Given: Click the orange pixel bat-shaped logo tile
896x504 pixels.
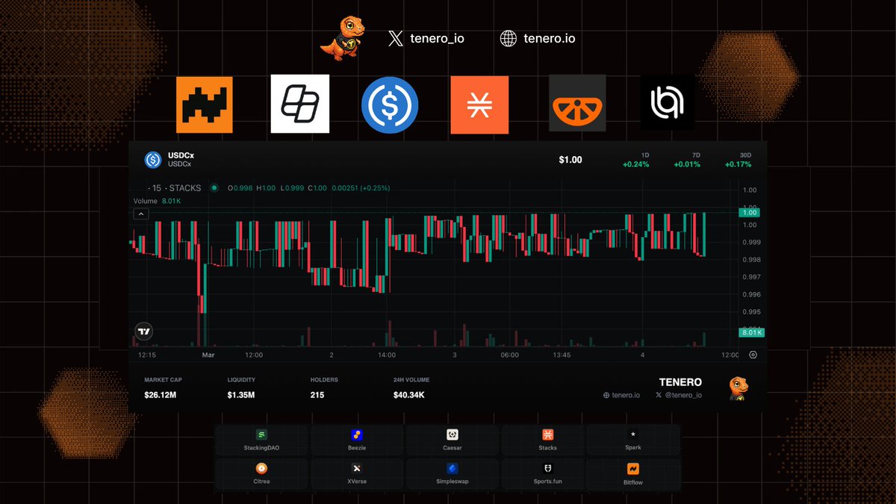Looking at the screenshot, I should tap(204, 105).
